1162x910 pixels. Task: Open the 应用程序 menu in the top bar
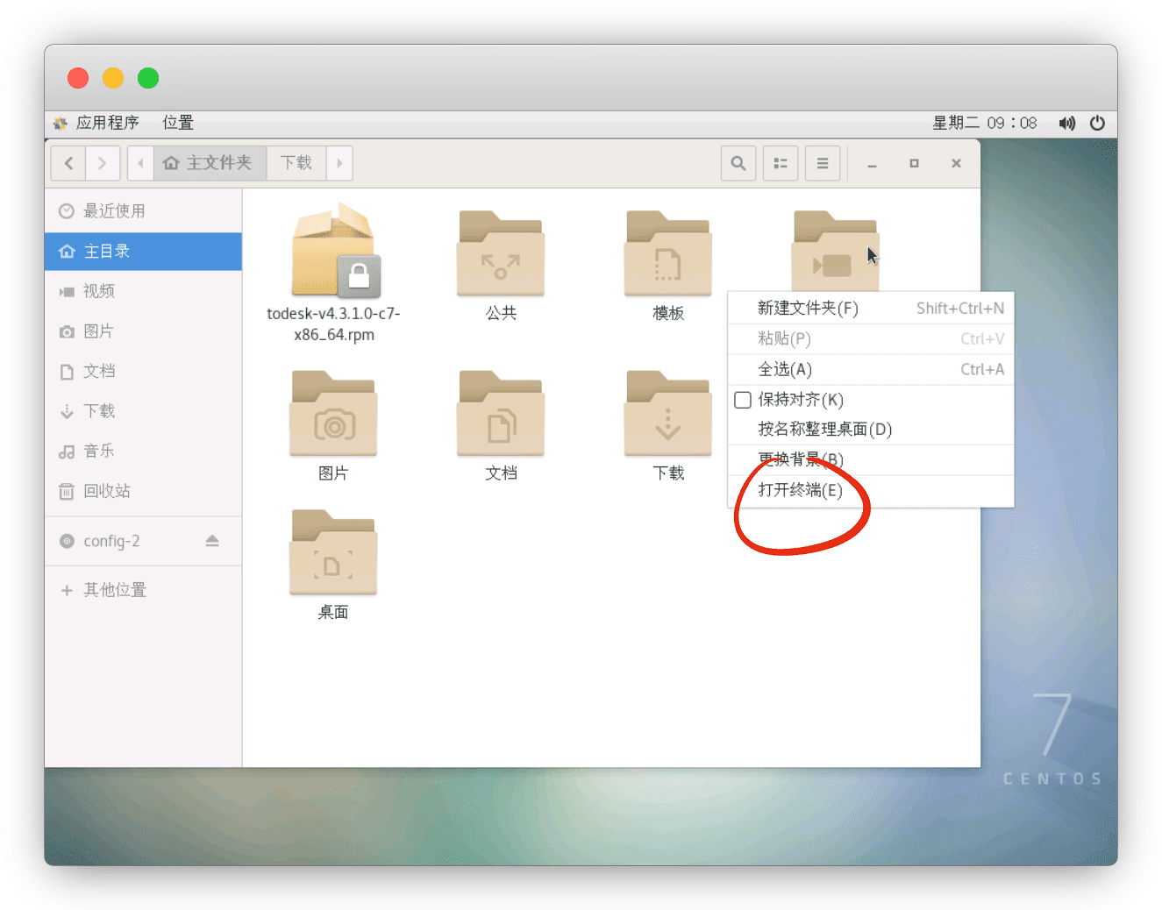pyautogui.click(x=106, y=123)
